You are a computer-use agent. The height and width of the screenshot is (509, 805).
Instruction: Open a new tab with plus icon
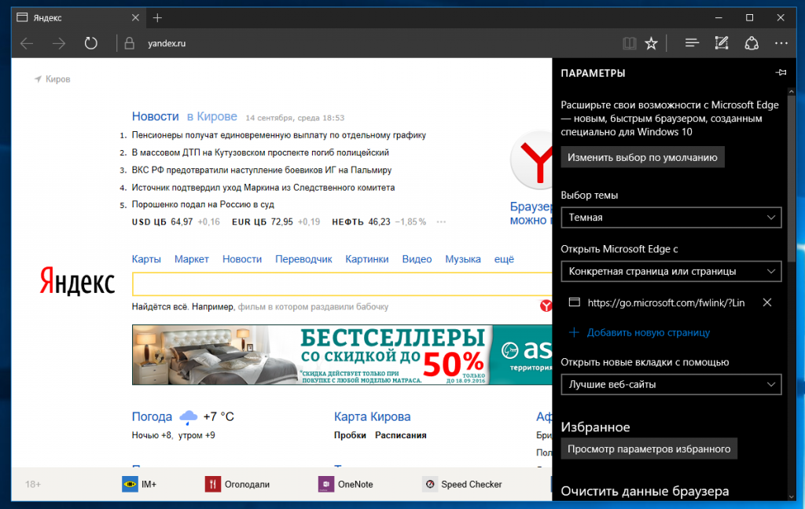[x=157, y=18]
